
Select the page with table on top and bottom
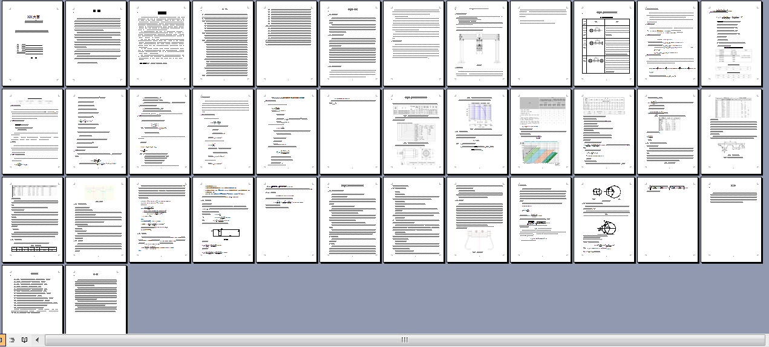pos(32,220)
